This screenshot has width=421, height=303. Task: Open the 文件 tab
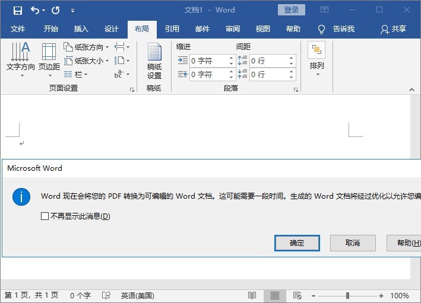(18, 28)
